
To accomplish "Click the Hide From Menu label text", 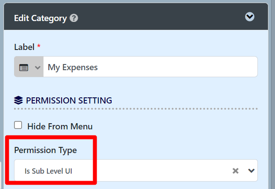I will tap(60, 126).
